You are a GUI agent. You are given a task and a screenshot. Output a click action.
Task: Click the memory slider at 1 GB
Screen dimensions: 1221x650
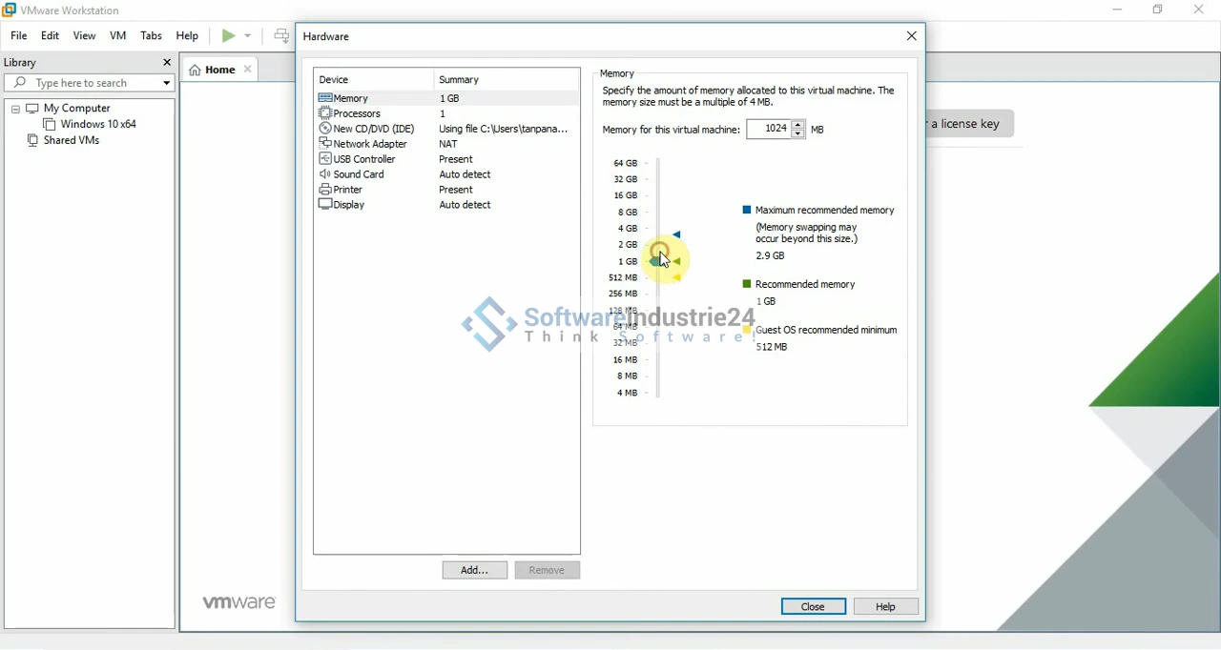pyautogui.click(x=658, y=261)
